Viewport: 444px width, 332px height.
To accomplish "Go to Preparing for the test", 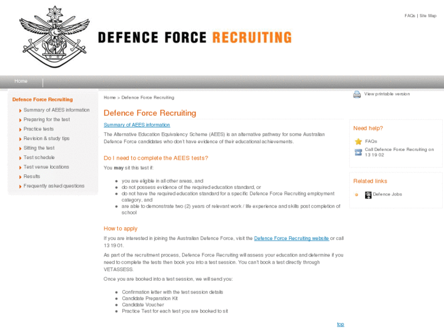I will coord(47,119).
